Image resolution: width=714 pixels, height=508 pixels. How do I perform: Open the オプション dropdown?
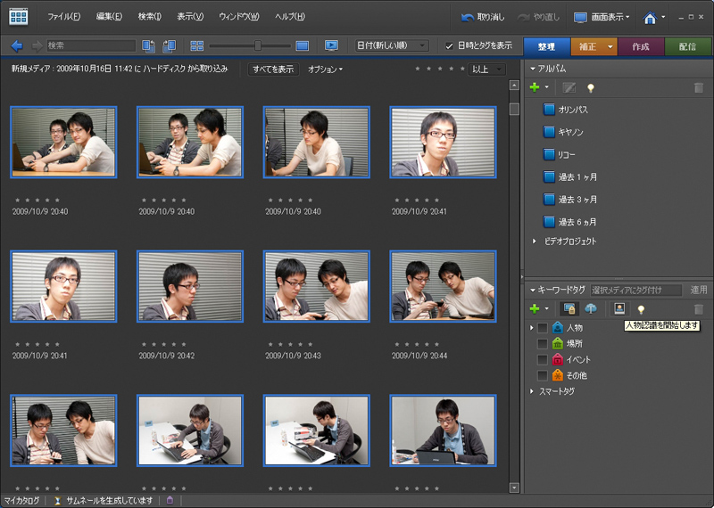pos(325,70)
